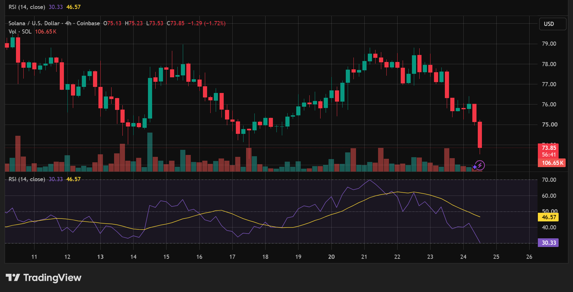Image resolution: width=573 pixels, height=292 pixels.
Task: Click the TradingView logo icon
Action: [x=13, y=278]
